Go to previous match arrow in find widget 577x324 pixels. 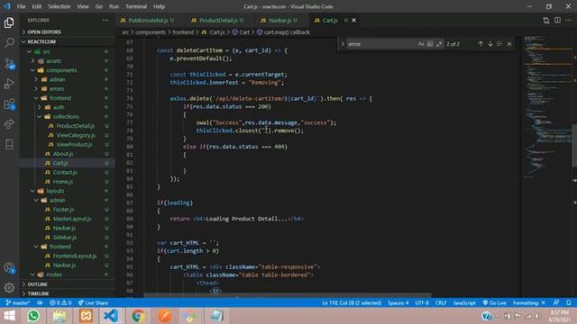(481, 44)
